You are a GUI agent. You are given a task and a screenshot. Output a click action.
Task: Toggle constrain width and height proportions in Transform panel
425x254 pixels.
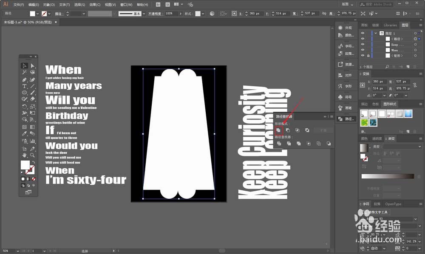[415, 85]
